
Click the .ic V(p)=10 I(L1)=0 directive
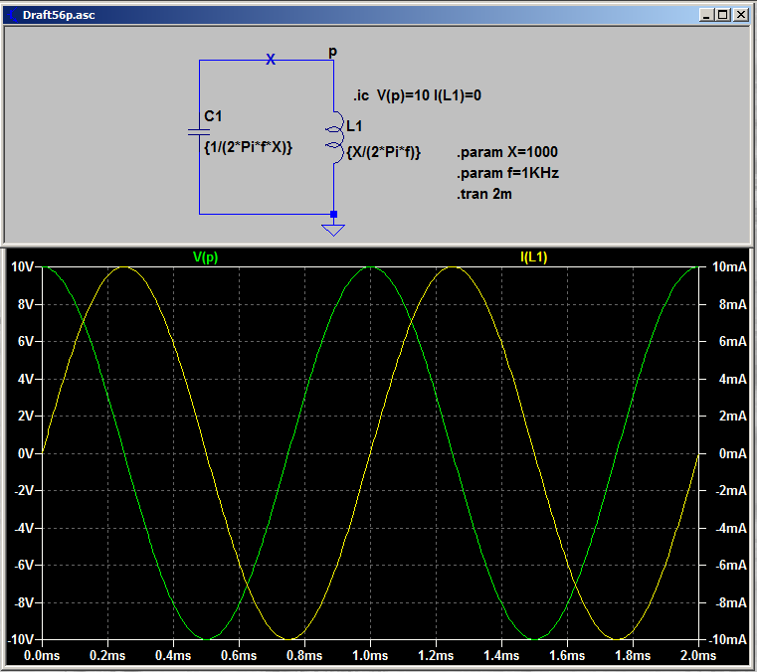417,95
